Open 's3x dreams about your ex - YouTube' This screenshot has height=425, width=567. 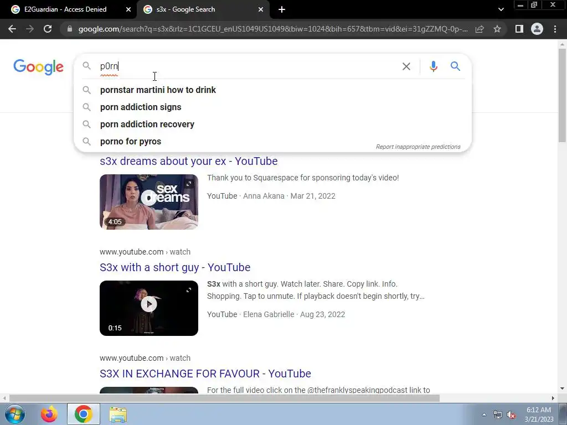click(x=189, y=161)
